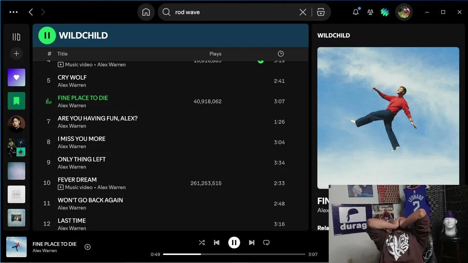This screenshot has width=468, height=263.
Task: Skip to previous track
Action: tap(216, 243)
